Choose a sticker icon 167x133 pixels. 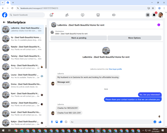click(61, 122)
